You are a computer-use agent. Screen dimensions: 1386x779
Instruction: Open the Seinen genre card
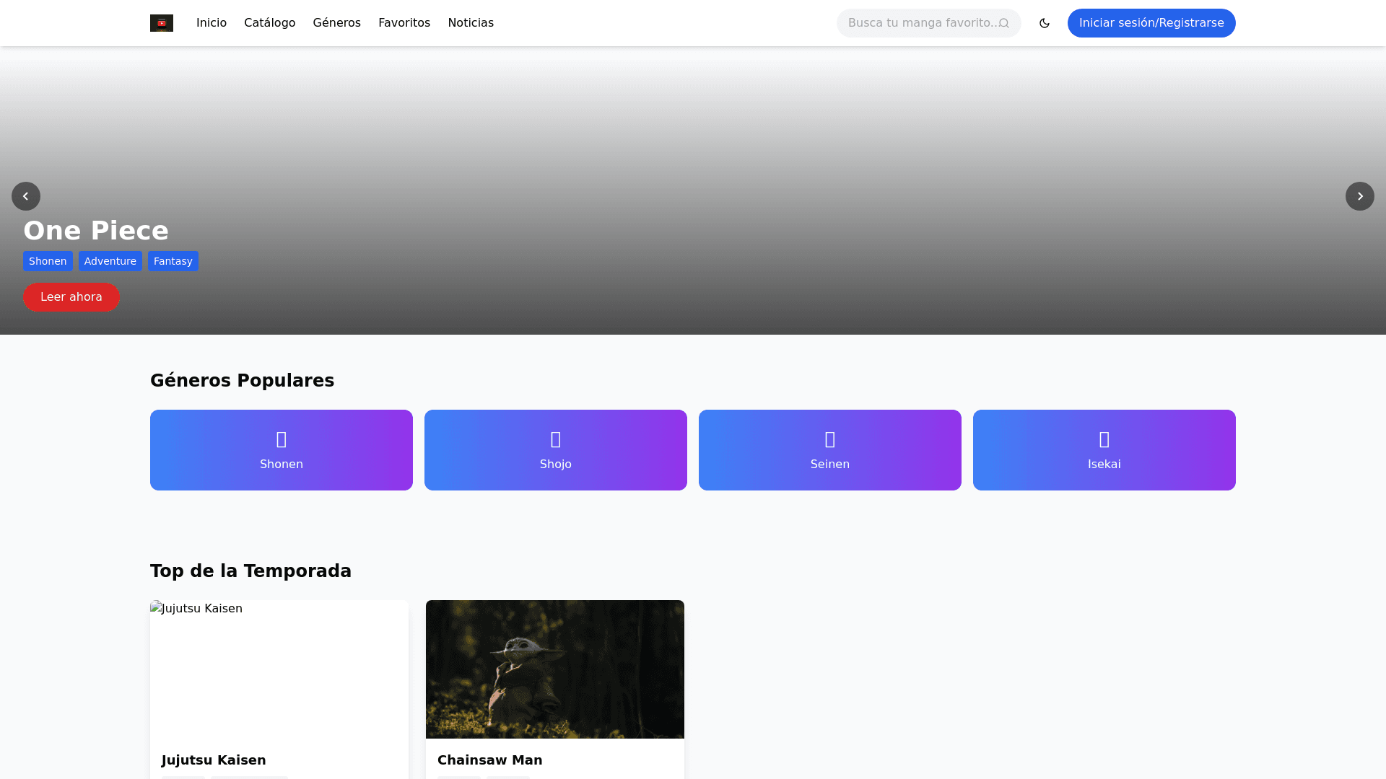830,450
